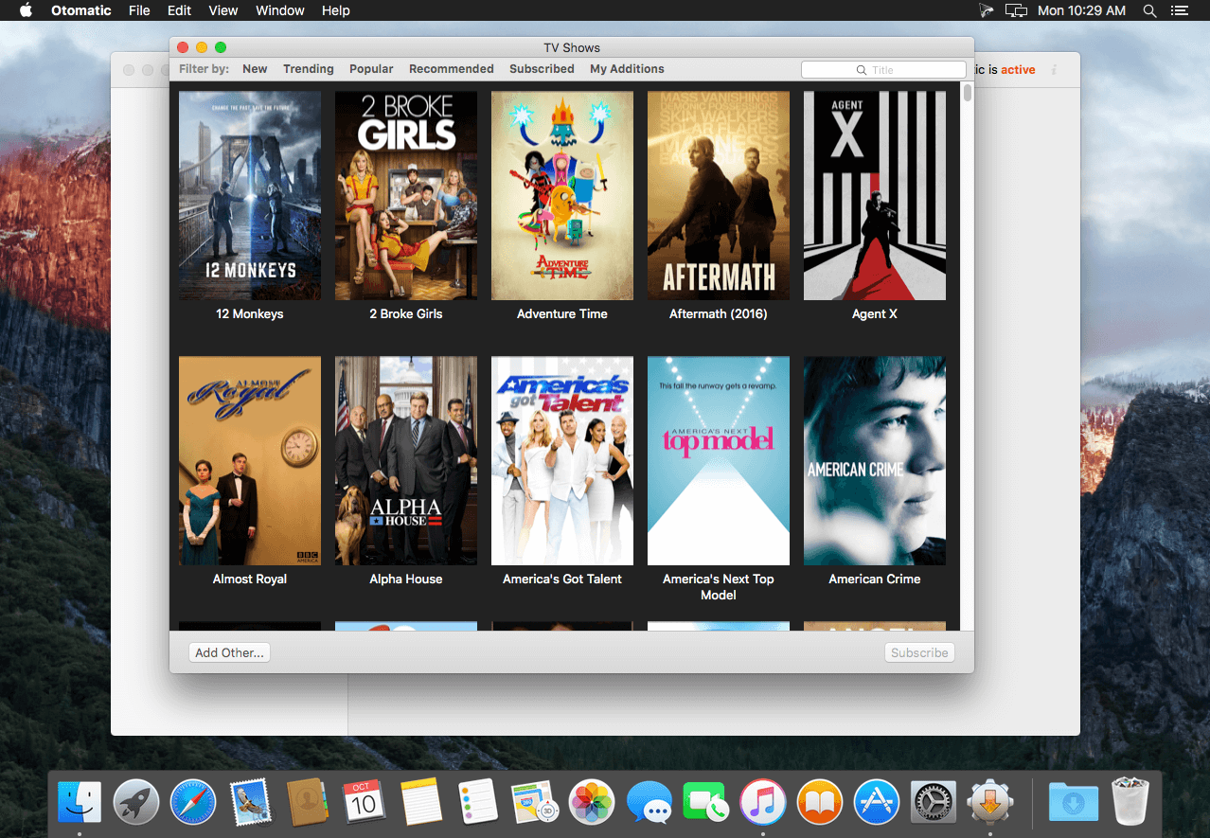Screen dimensions: 1210x838
Task: Open the View menu
Action: [x=223, y=10]
